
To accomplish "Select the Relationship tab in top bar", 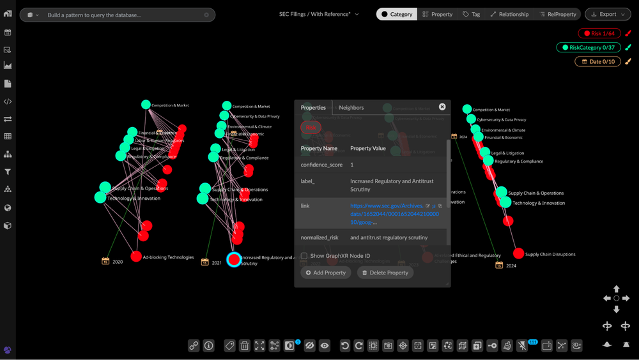I will click(509, 14).
